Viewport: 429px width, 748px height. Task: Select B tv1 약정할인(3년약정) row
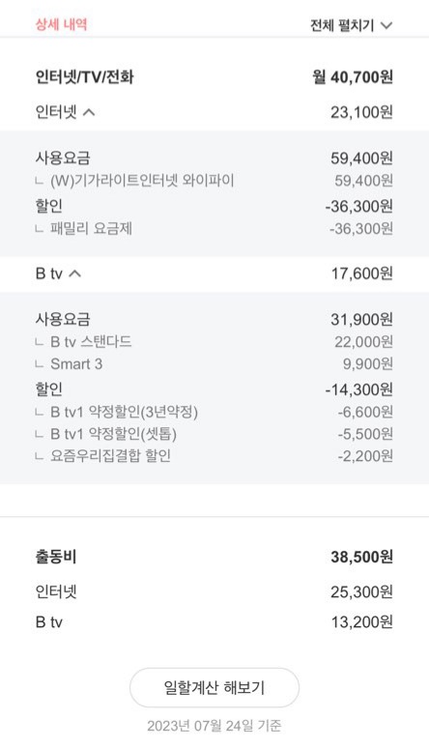tap(214, 412)
